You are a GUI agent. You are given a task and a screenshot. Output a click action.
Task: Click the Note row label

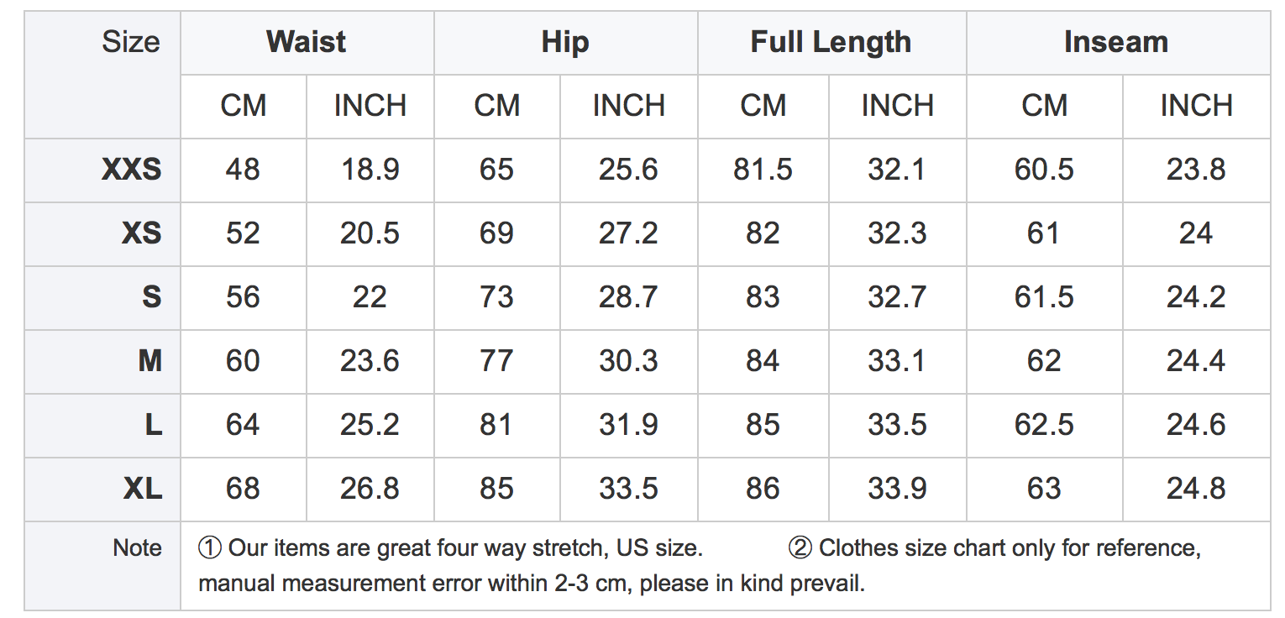coord(138,547)
